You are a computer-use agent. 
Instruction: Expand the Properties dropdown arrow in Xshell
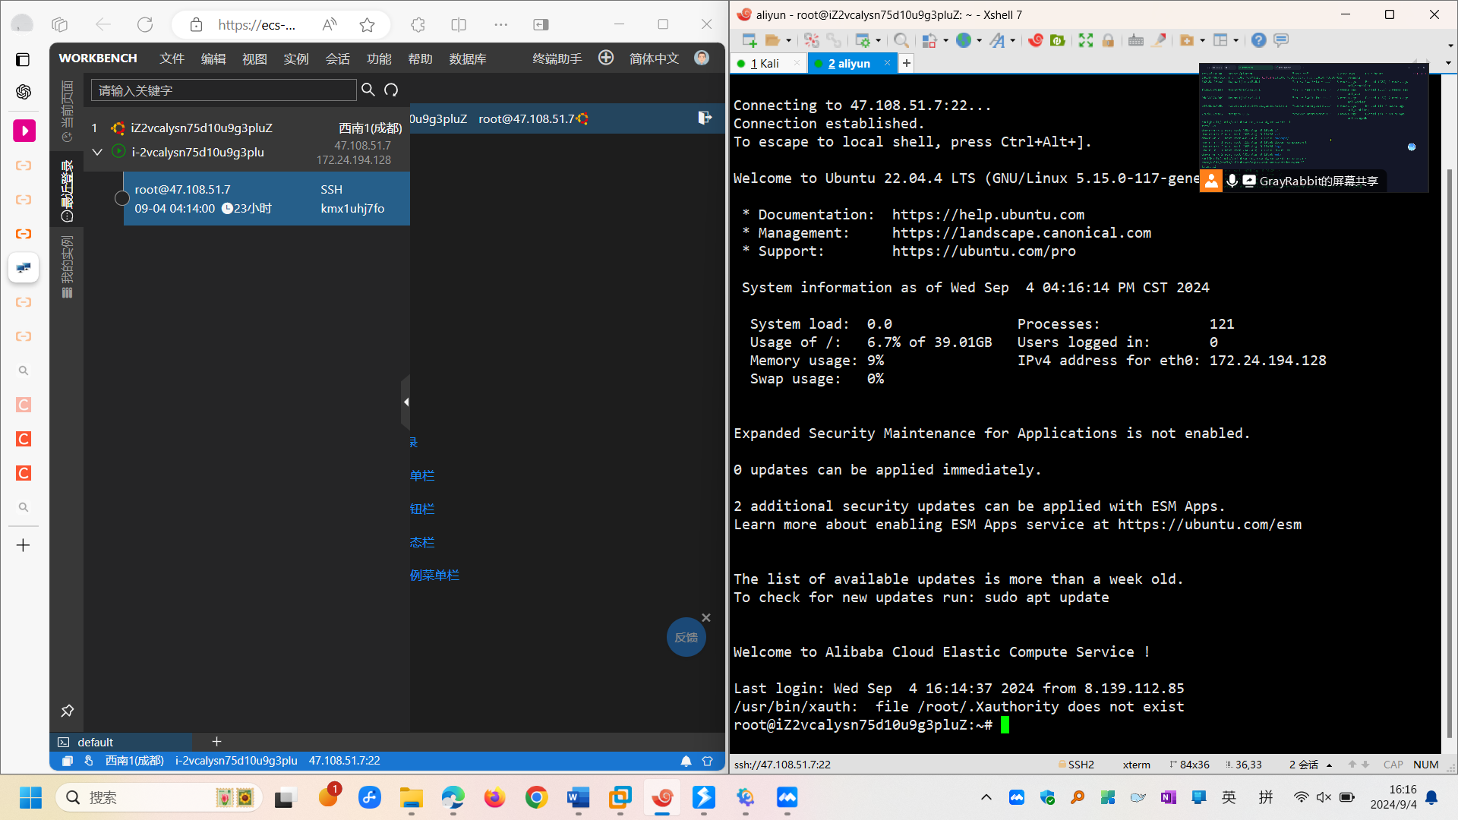coord(878,40)
